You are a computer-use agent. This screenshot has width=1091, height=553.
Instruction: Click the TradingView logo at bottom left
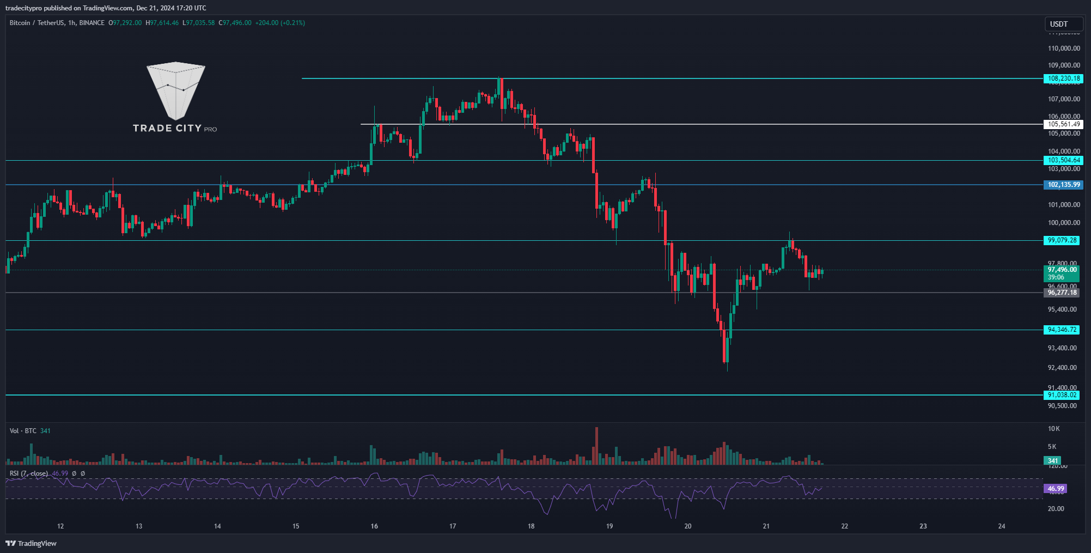pyautogui.click(x=31, y=543)
